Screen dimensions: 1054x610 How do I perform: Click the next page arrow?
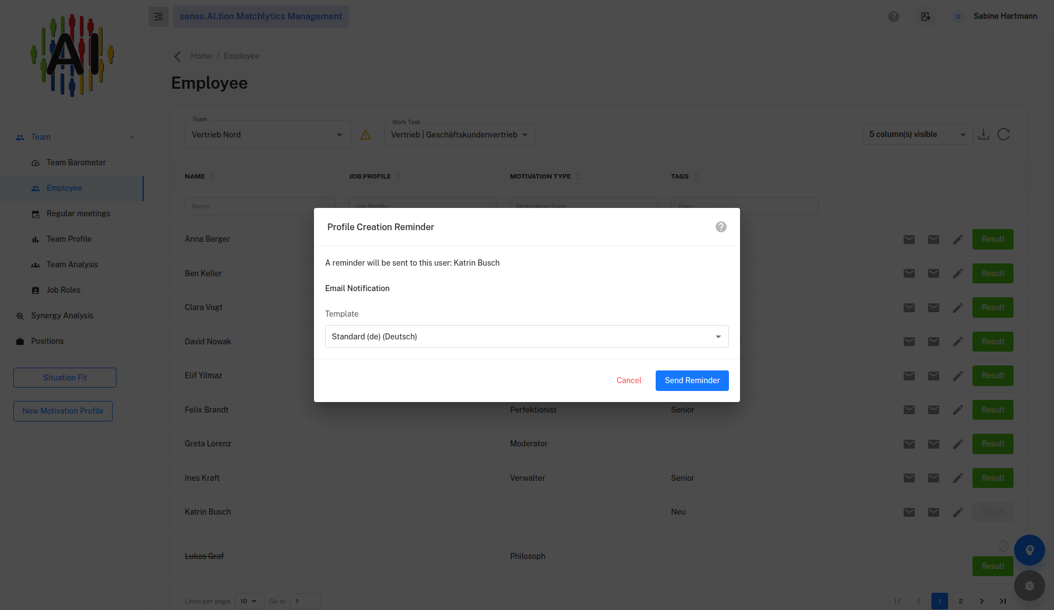point(982,601)
